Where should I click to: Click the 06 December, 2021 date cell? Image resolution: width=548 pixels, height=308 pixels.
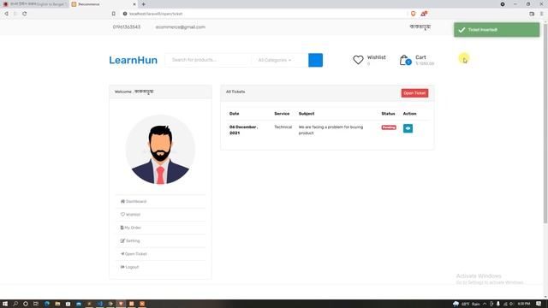[x=243, y=130]
